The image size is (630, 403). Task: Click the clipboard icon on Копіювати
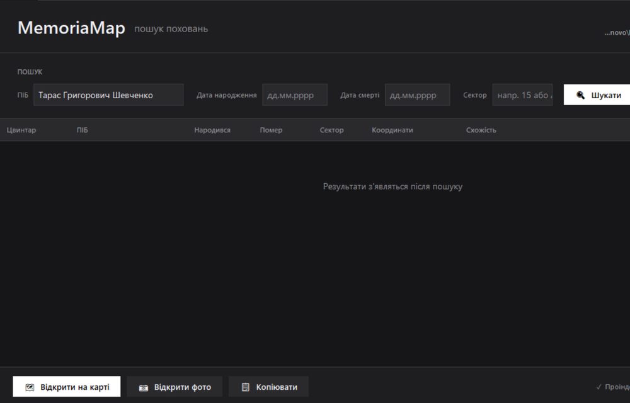click(246, 387)
